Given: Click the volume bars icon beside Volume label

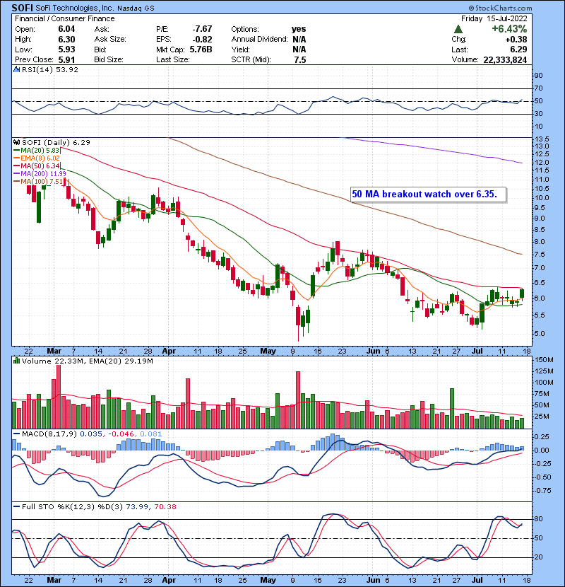Looking at the screenshot, I should pos(16,361).
